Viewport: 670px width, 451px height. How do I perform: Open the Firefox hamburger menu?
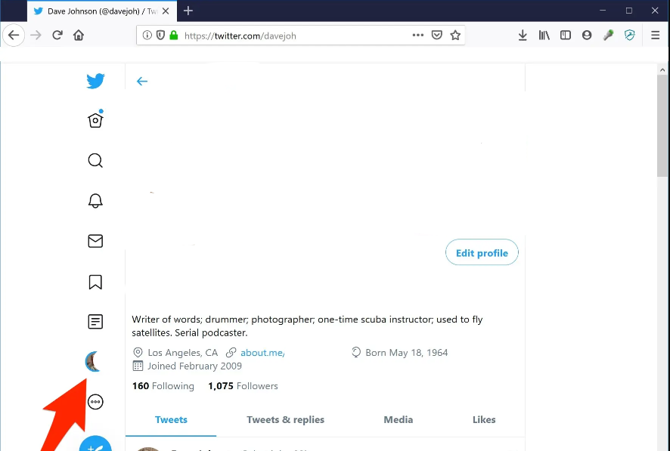655,35
